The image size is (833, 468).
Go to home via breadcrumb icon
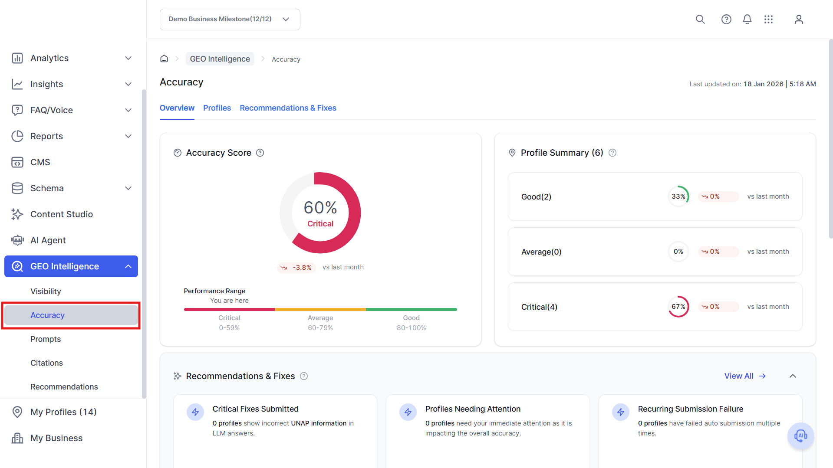click(x=164, y=59)
